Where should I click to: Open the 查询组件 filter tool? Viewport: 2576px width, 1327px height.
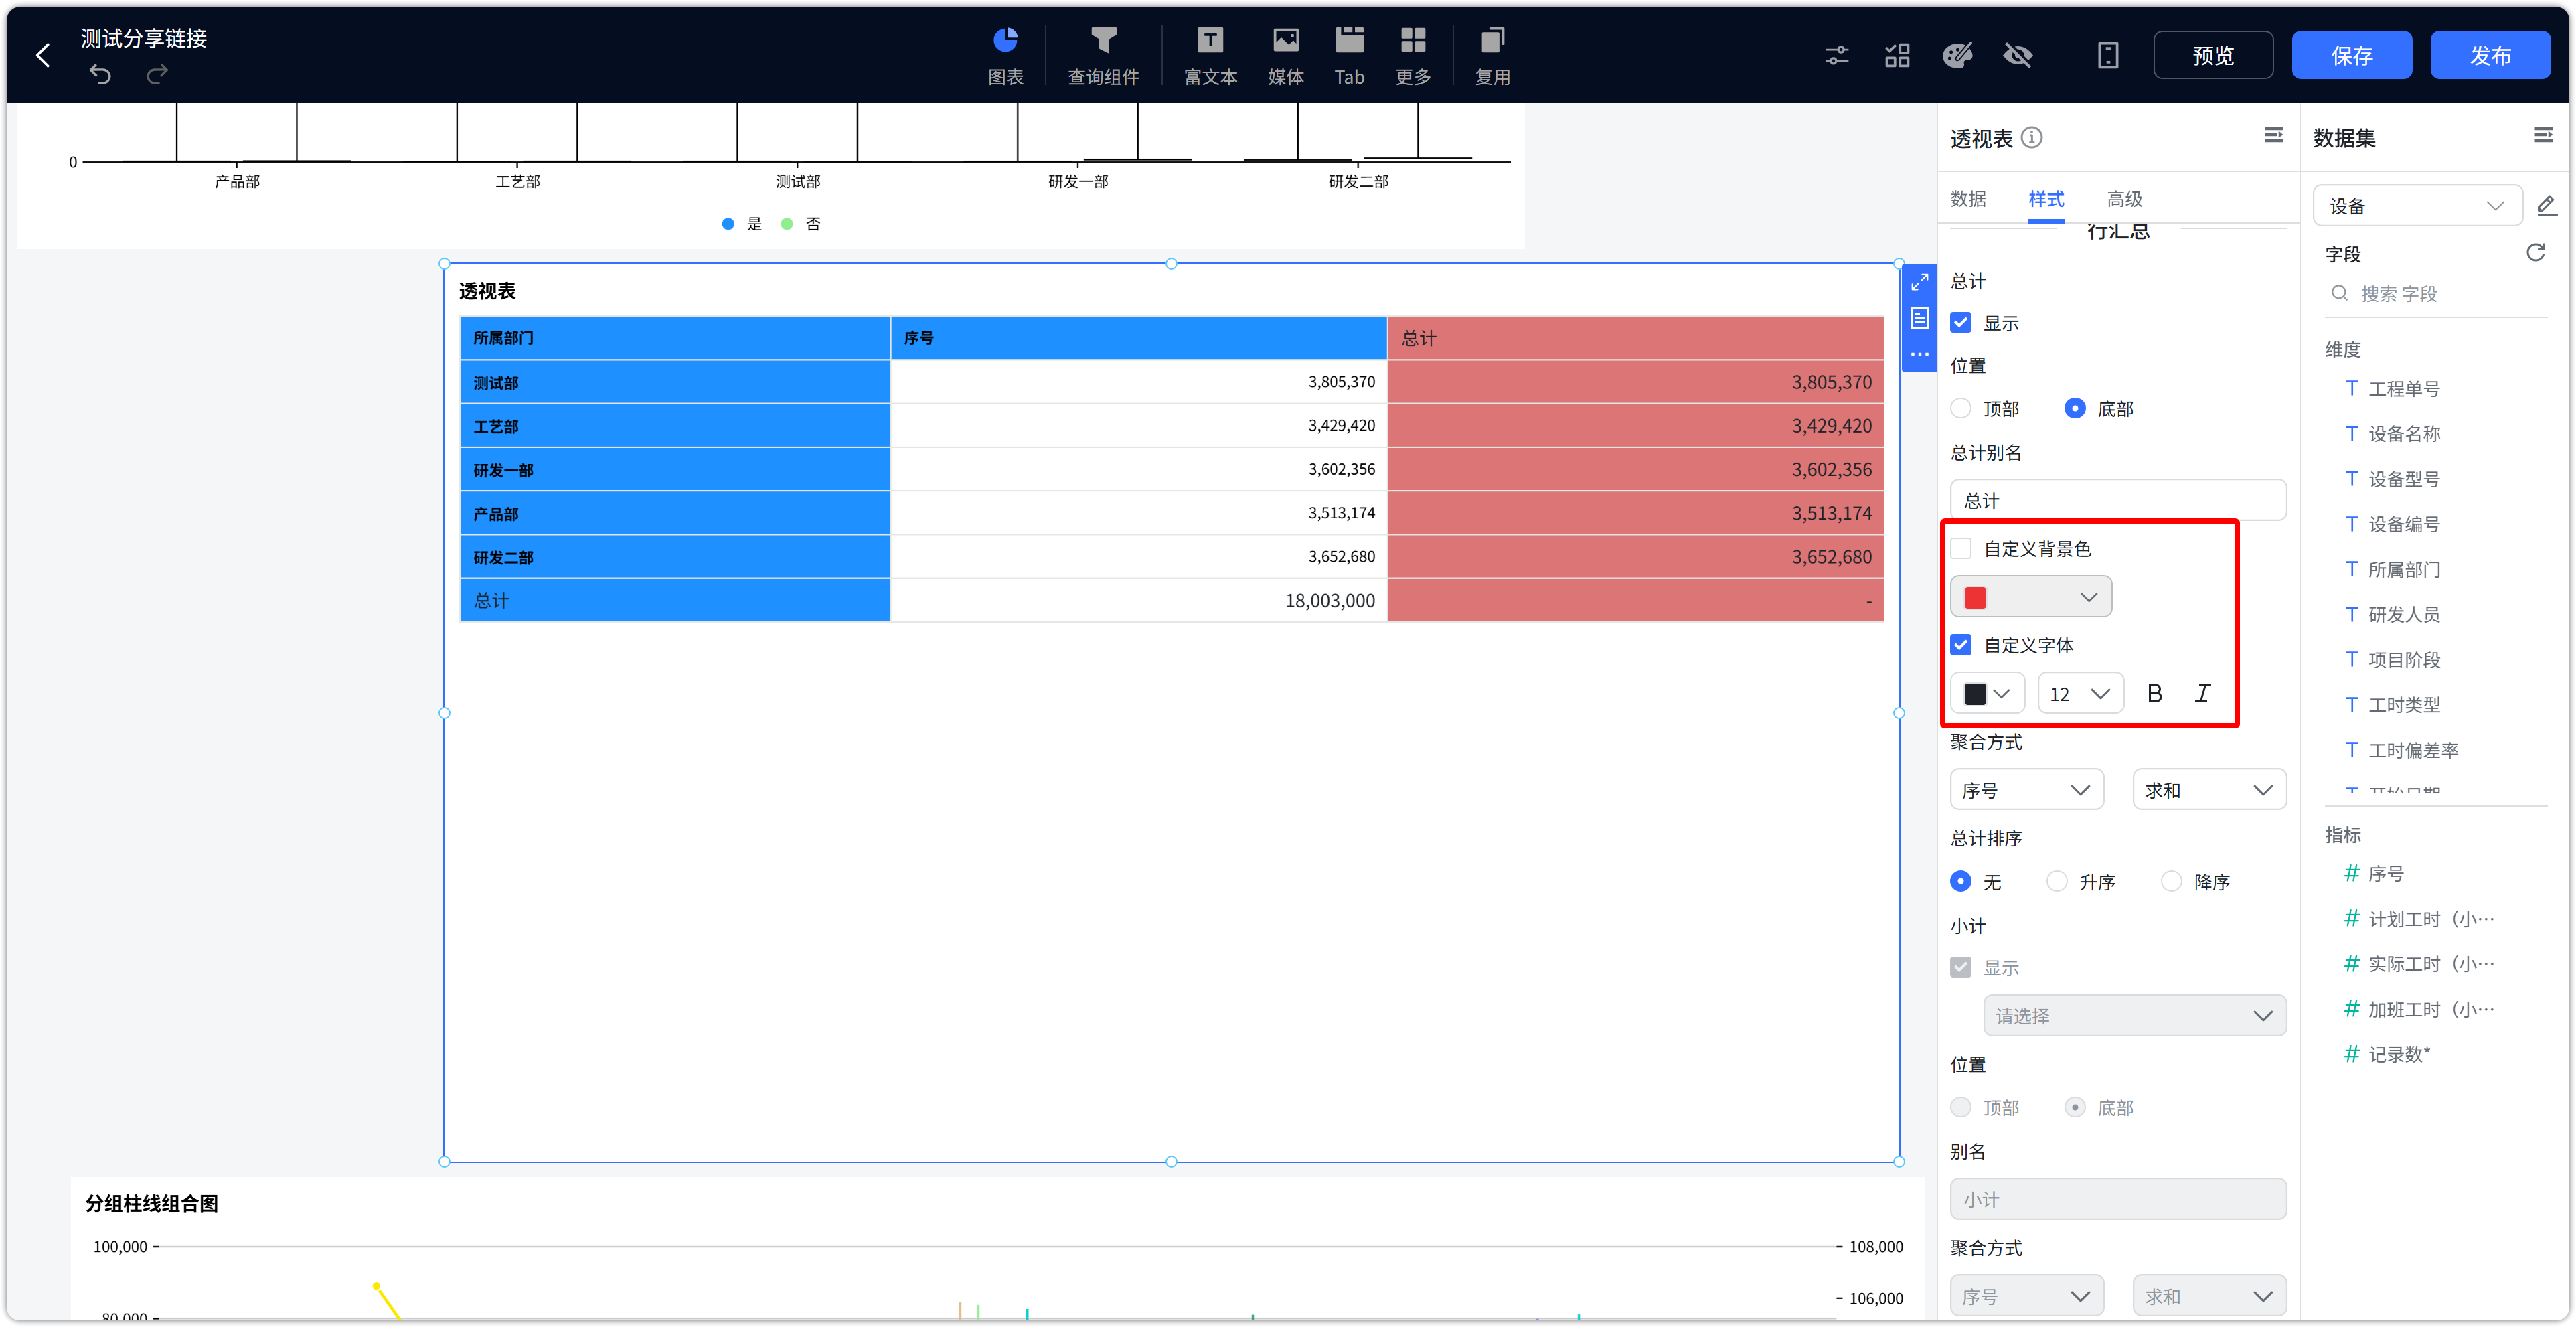(1103, 56)
